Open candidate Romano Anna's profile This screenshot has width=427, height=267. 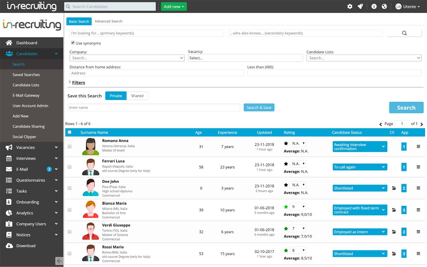click(x=115, y=141)
